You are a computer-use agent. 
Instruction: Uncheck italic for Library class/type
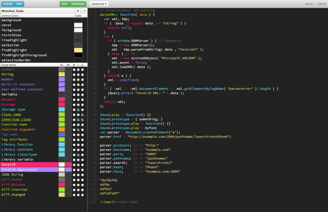pyautogui.click(x=78, y=155)
